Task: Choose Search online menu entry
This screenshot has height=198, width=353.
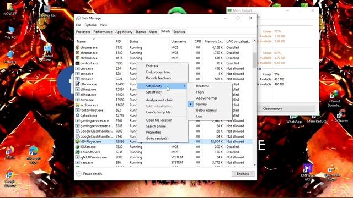Action: click(162, 126)
